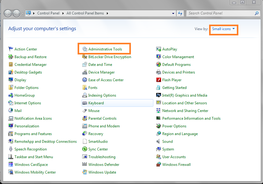Click the BitLocker Drive Encryption icon
This screenshot has width=263, height=184.
click(84, 57)
